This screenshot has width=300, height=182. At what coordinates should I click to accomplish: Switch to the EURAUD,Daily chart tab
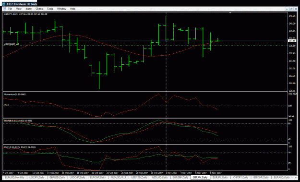(281, 177)
